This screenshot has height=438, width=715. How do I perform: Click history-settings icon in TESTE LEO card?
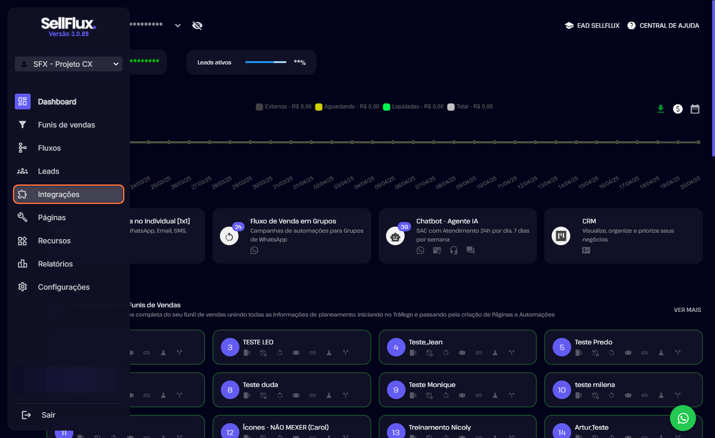coord(264,353)
